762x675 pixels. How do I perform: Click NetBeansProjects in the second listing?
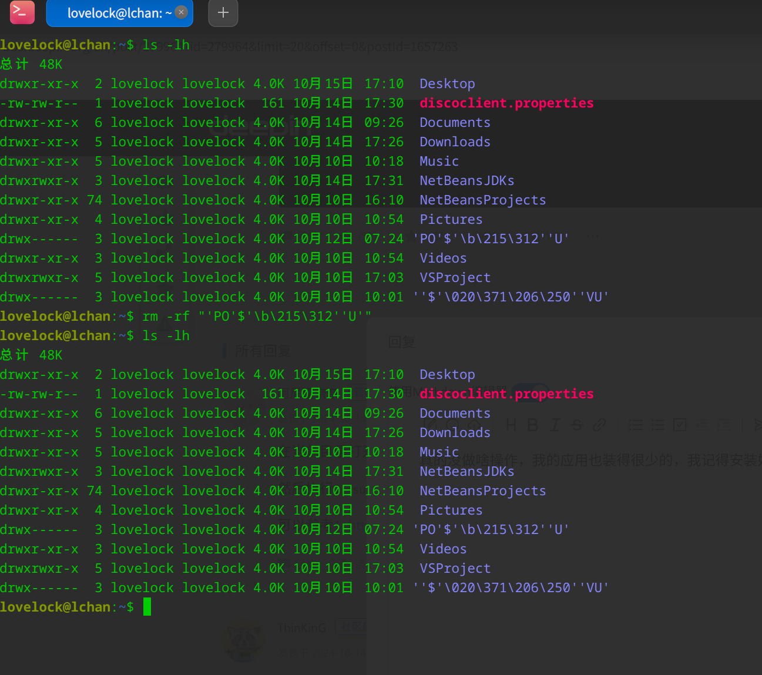pyautogui.click(x=482, y=491)
